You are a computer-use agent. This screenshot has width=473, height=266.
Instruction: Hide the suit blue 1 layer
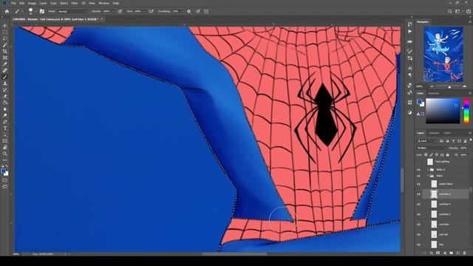[x=419, y=214]
